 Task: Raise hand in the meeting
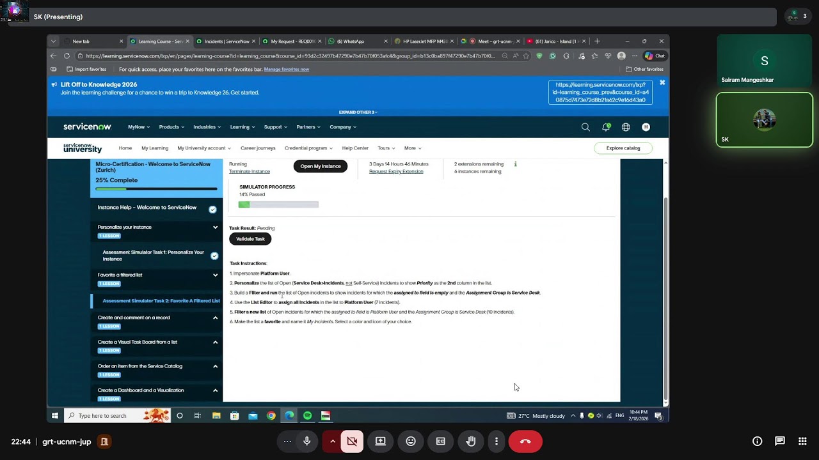[471, 441]
